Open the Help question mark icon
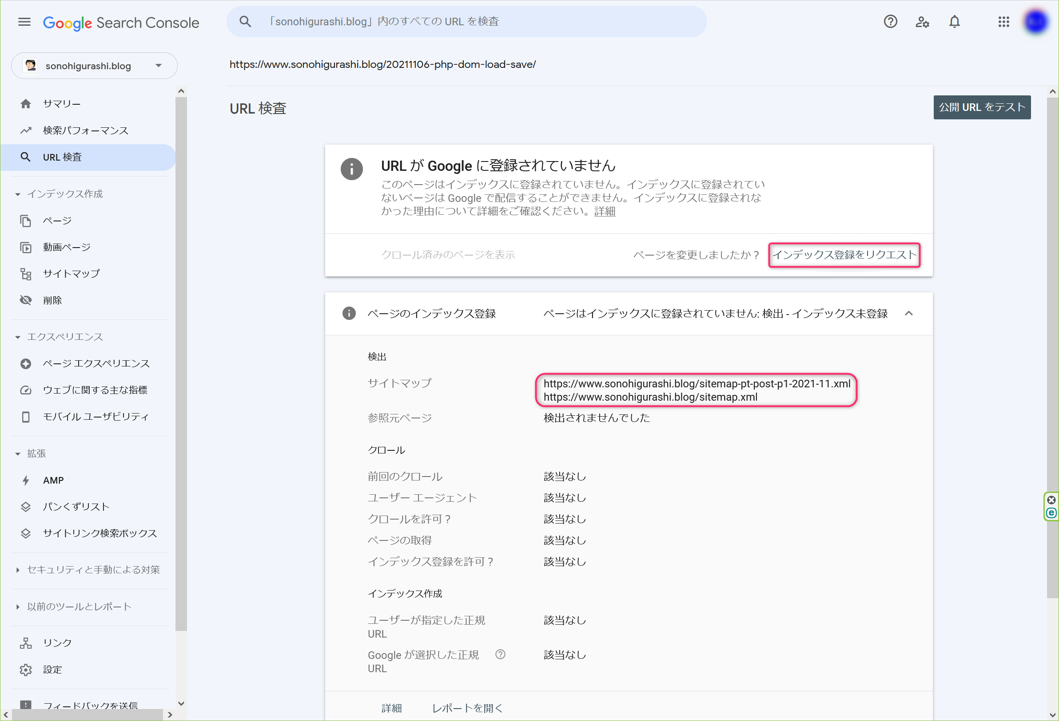1059x721 pixels. point(890,22)
